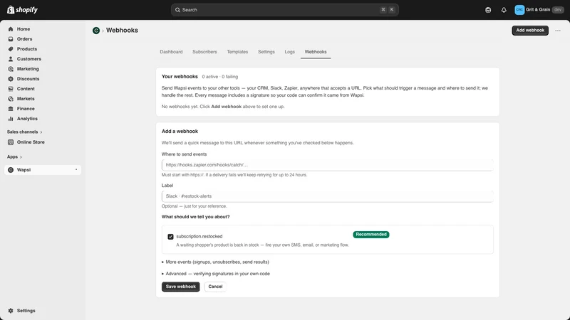Open the Wapsi Settings tab
Image resolution: width=570 pixels, height=320 pixels.
pyautogui.click(x=266, y=52)
